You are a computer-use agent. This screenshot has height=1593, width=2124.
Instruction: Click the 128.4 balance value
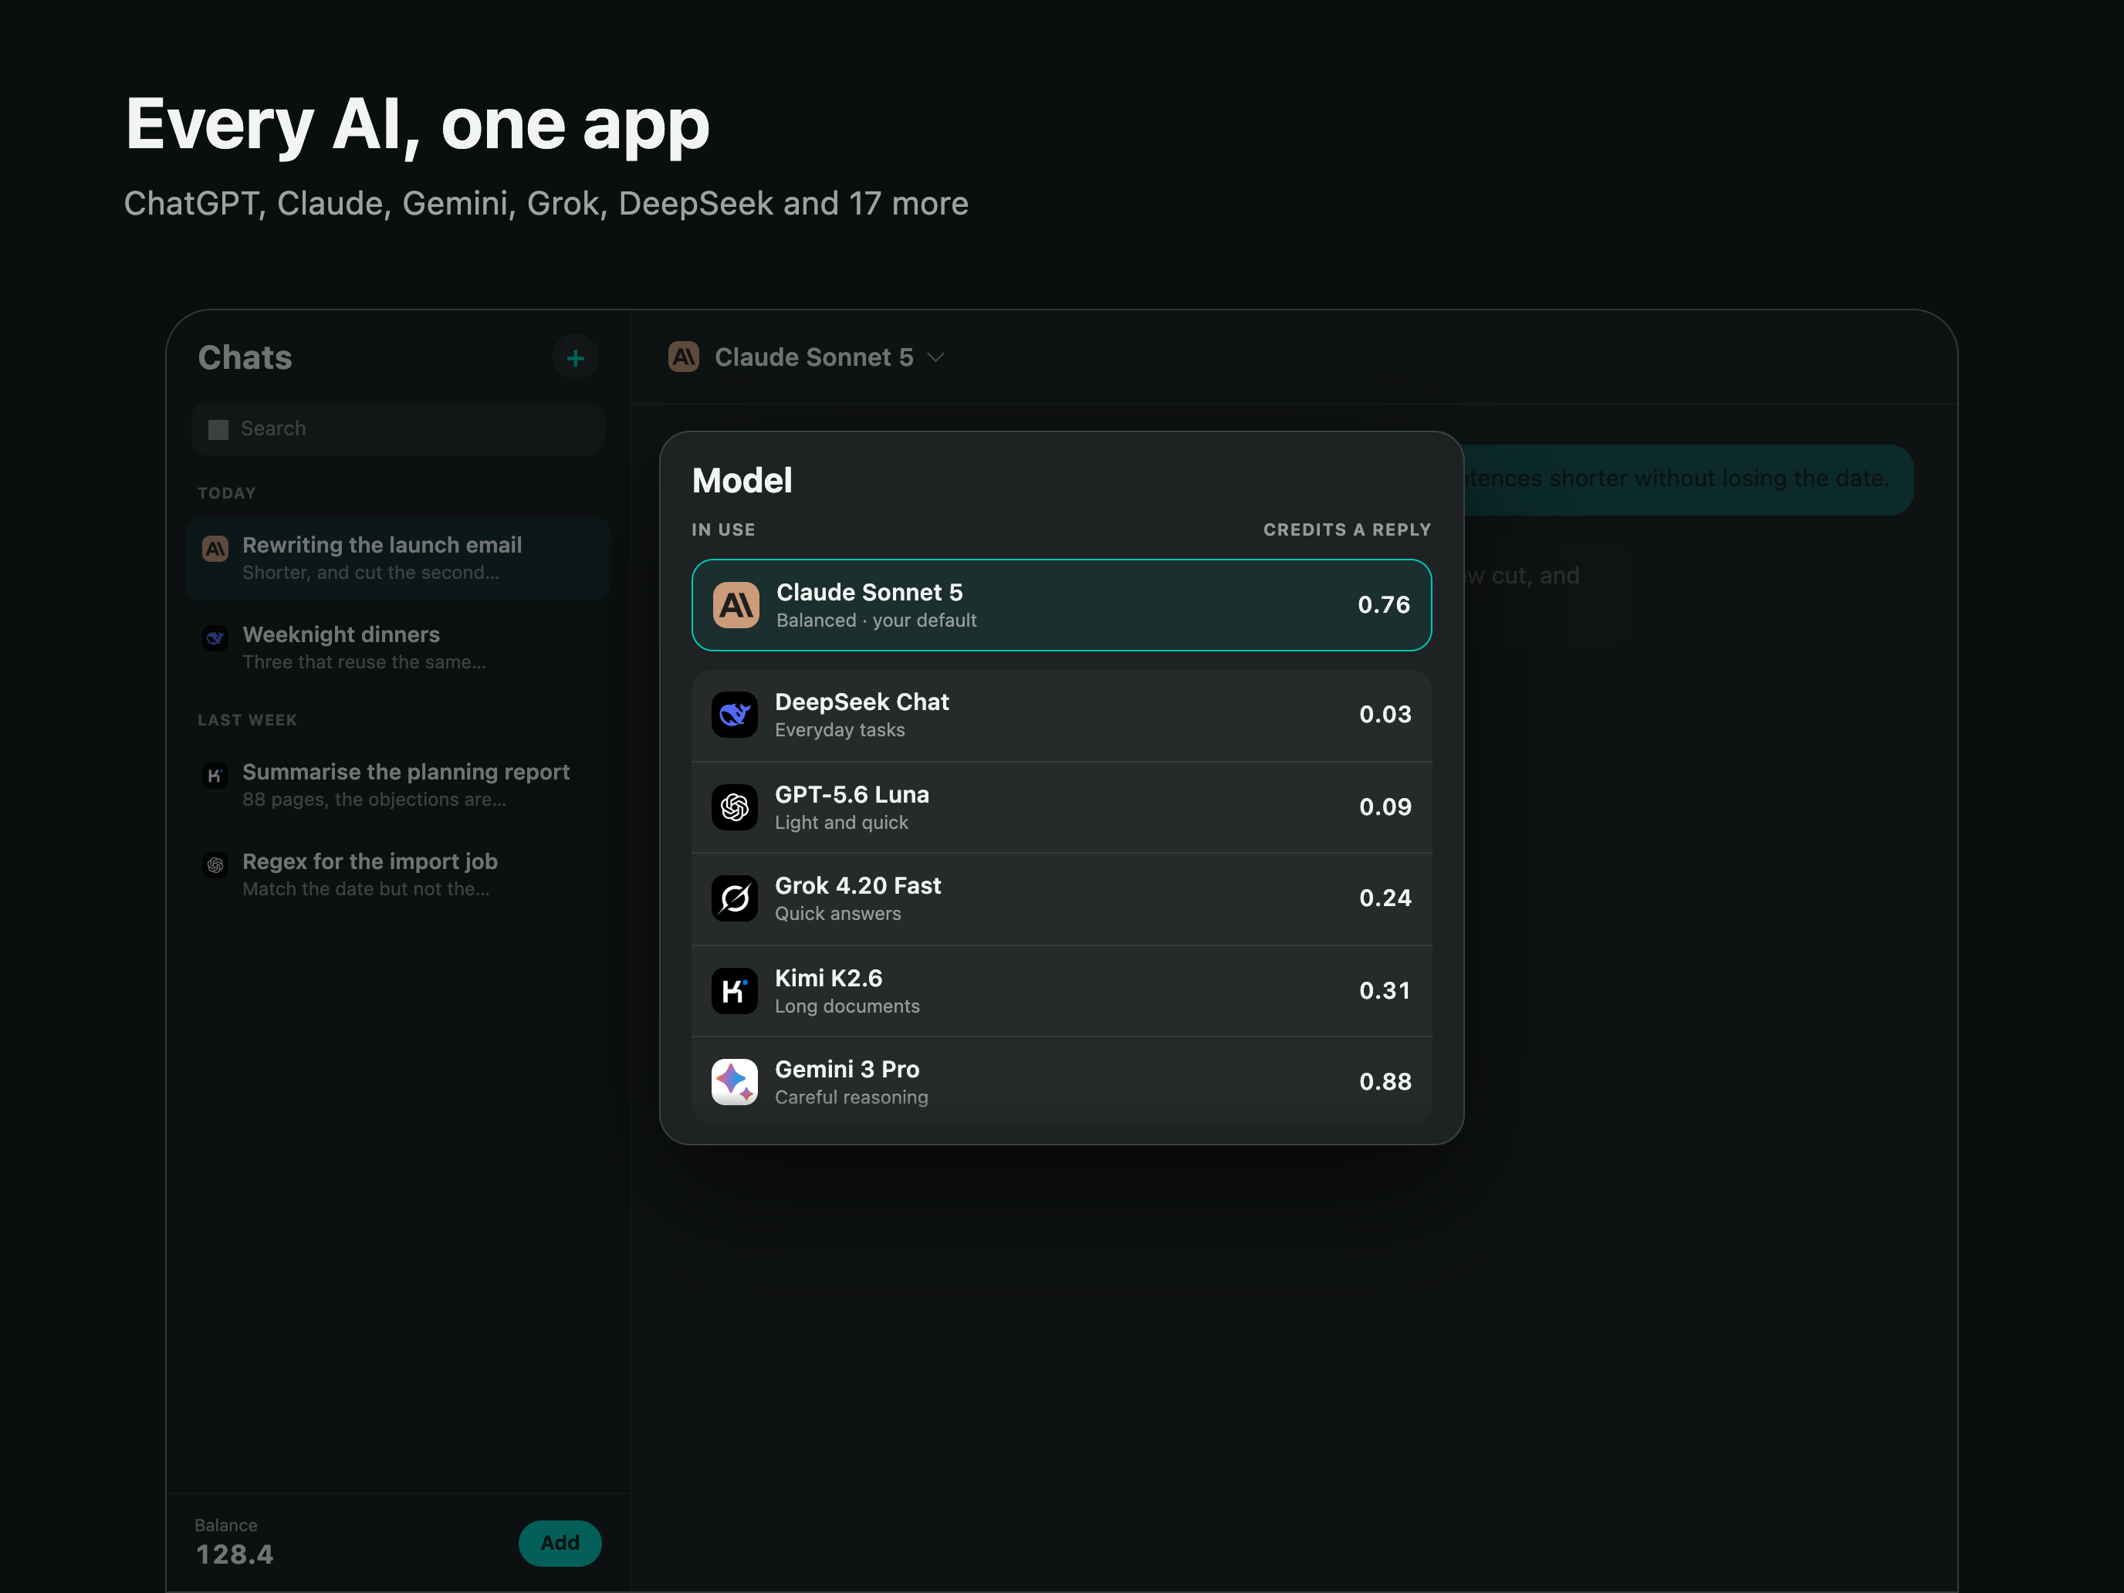(235, 1554)
